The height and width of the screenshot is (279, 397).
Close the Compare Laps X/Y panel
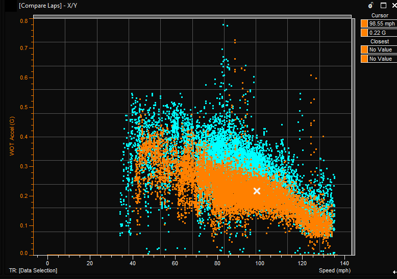point(394,5)
